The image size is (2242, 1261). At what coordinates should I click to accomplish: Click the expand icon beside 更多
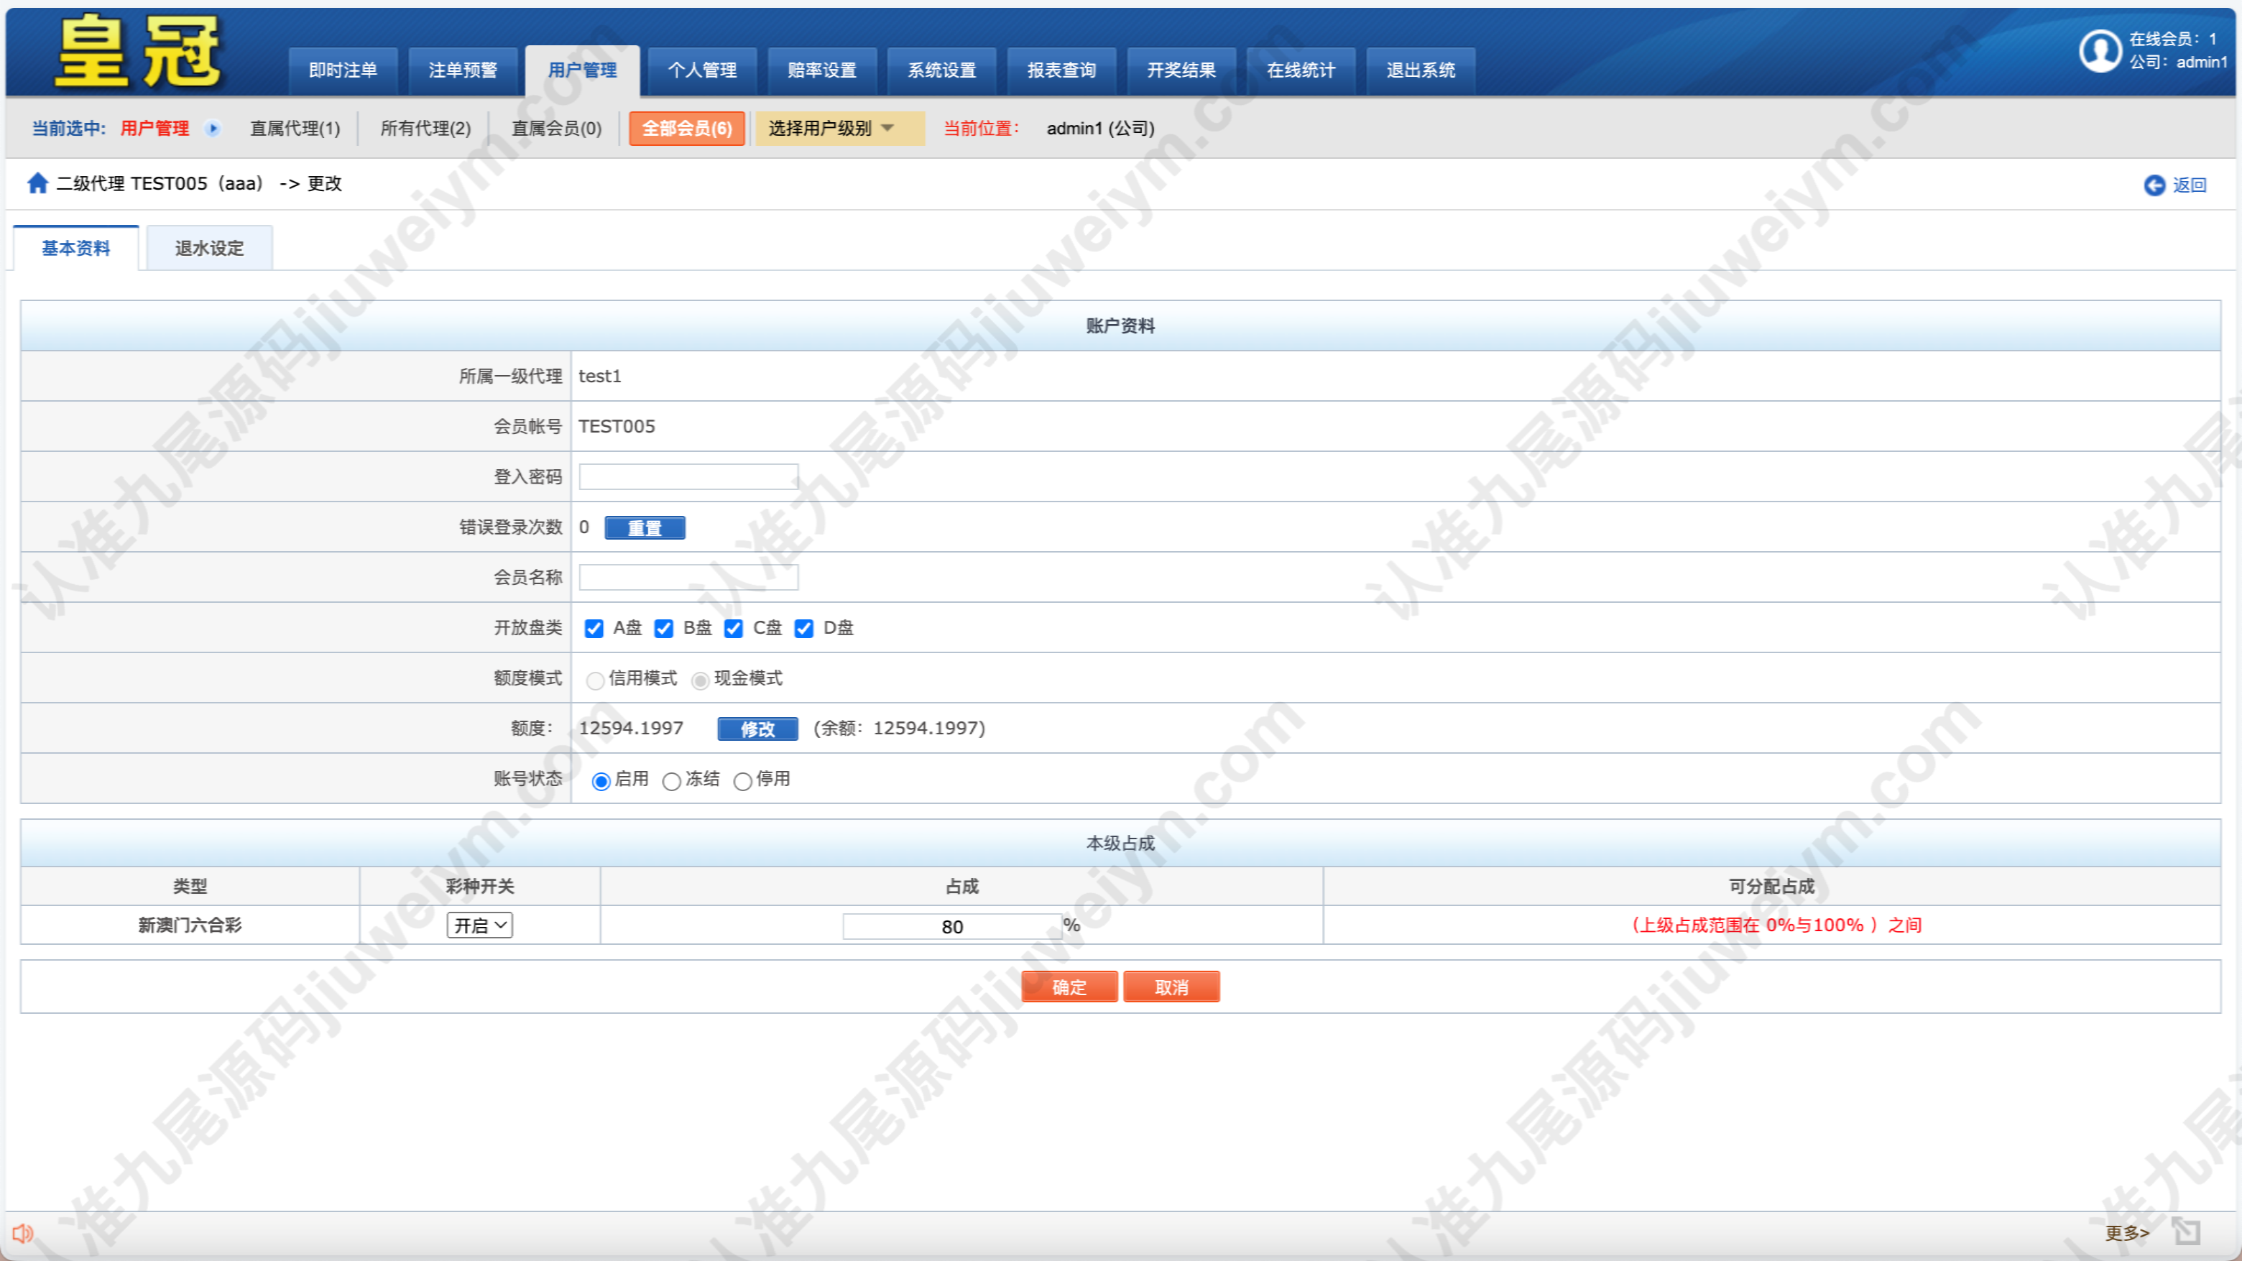coord(2186,1232)
